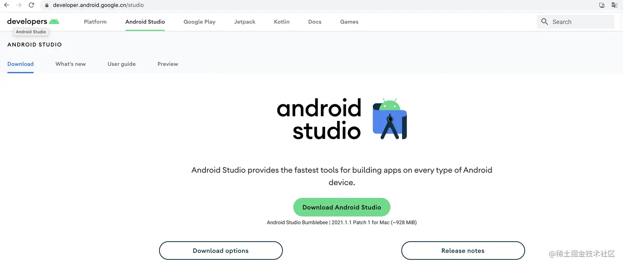The height and width of the screenshot is (266, 623).
Task: Click the Android Studio compass logo icon
Action: coord(389,119)
